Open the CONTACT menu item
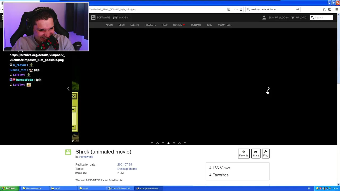Screen dimensions: 340x191 196,25
